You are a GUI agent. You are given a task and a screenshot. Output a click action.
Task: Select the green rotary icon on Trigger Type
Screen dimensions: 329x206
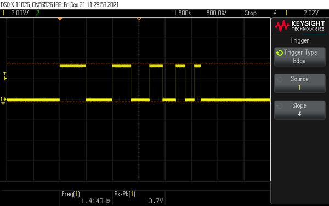click(280, 52)
